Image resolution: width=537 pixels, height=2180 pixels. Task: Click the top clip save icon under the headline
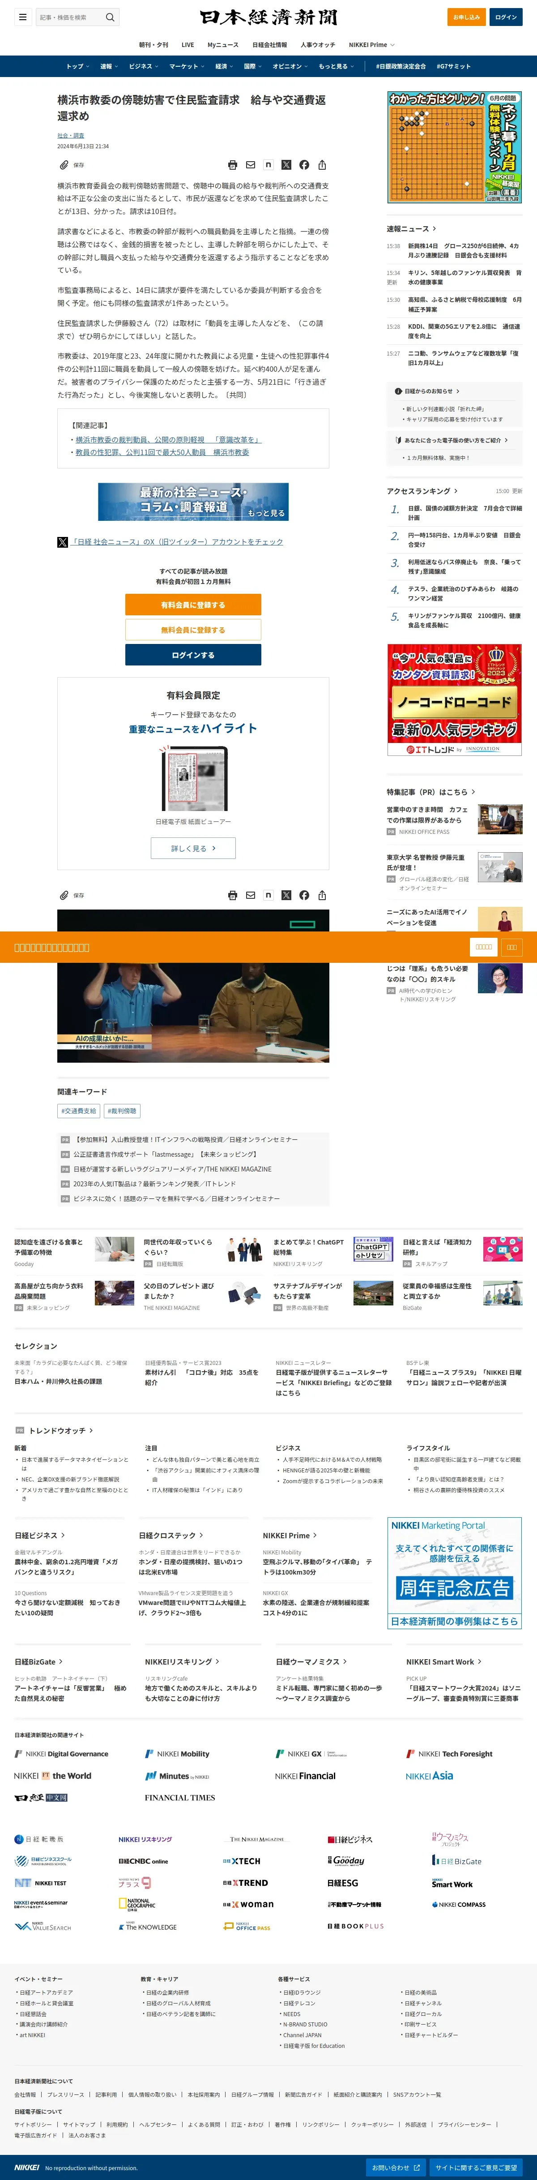coord(64,165)
